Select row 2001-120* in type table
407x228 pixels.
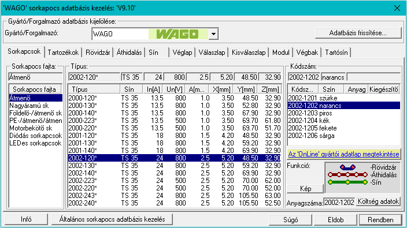pyautogui.click(x=175, y=136)
